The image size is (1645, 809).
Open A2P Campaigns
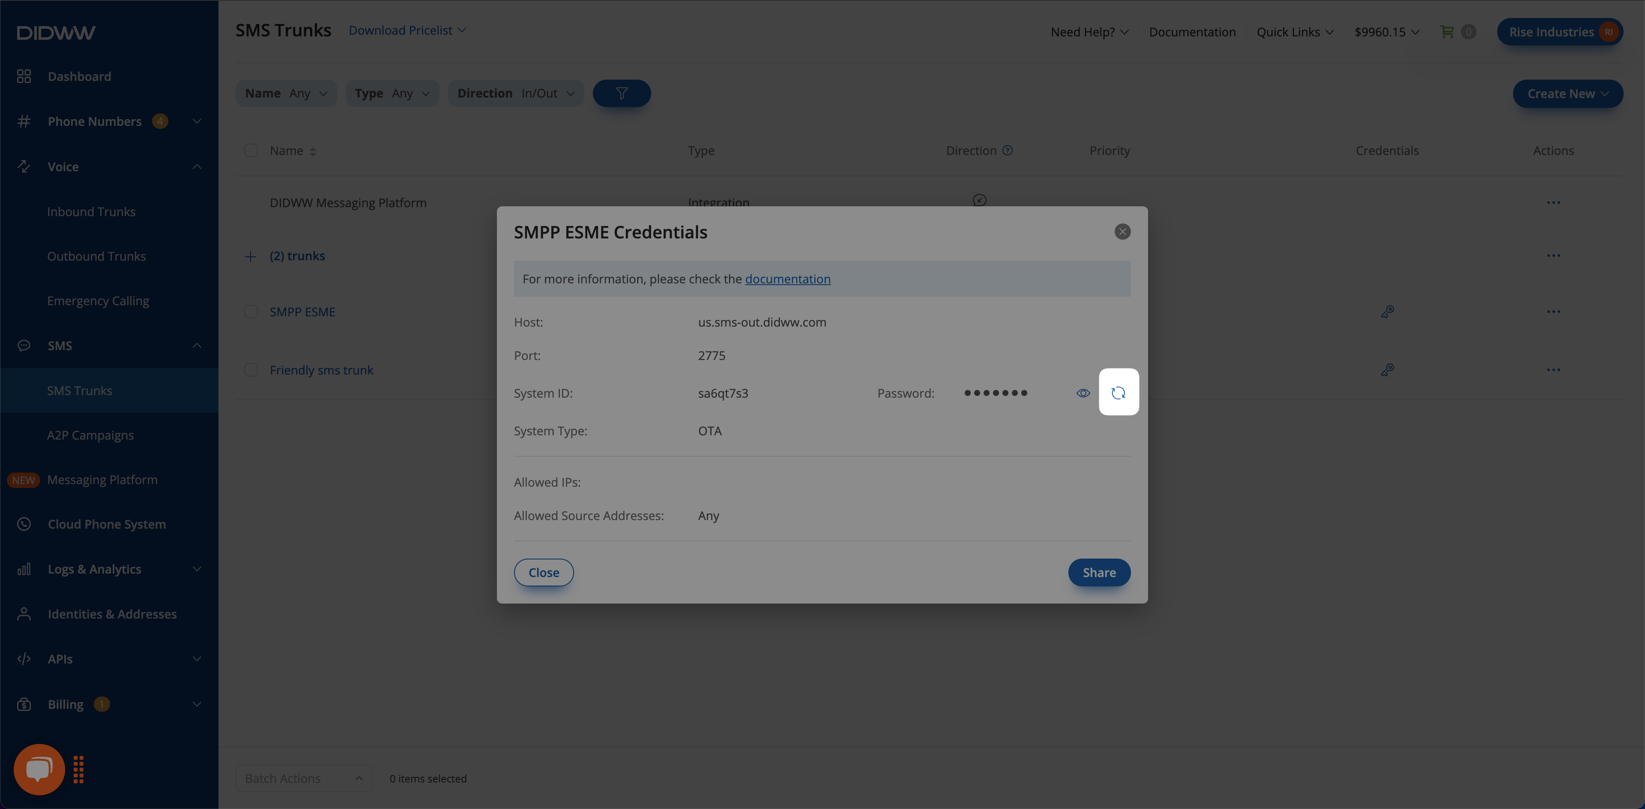tap(90, 435)
